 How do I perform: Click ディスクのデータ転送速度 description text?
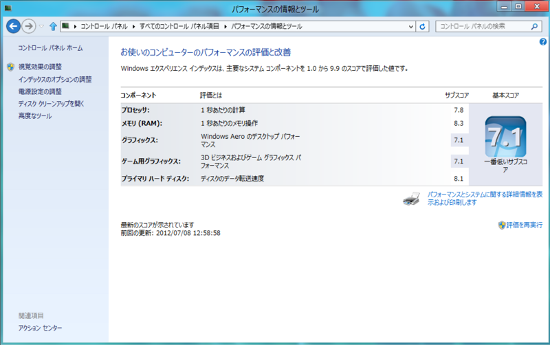(232, 179)
